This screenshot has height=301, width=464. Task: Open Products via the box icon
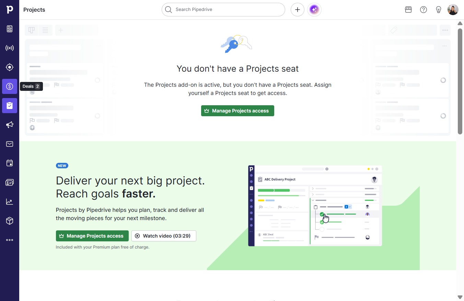pos(10,221)
